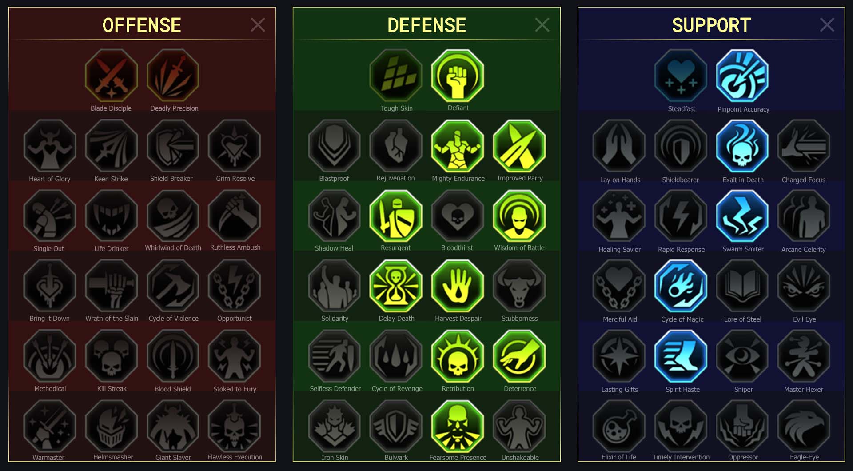Screen dimensions: 853x471
Task: Choose the Pinpoint Accuracy mastery icon
Action: (x=742, y=76)
